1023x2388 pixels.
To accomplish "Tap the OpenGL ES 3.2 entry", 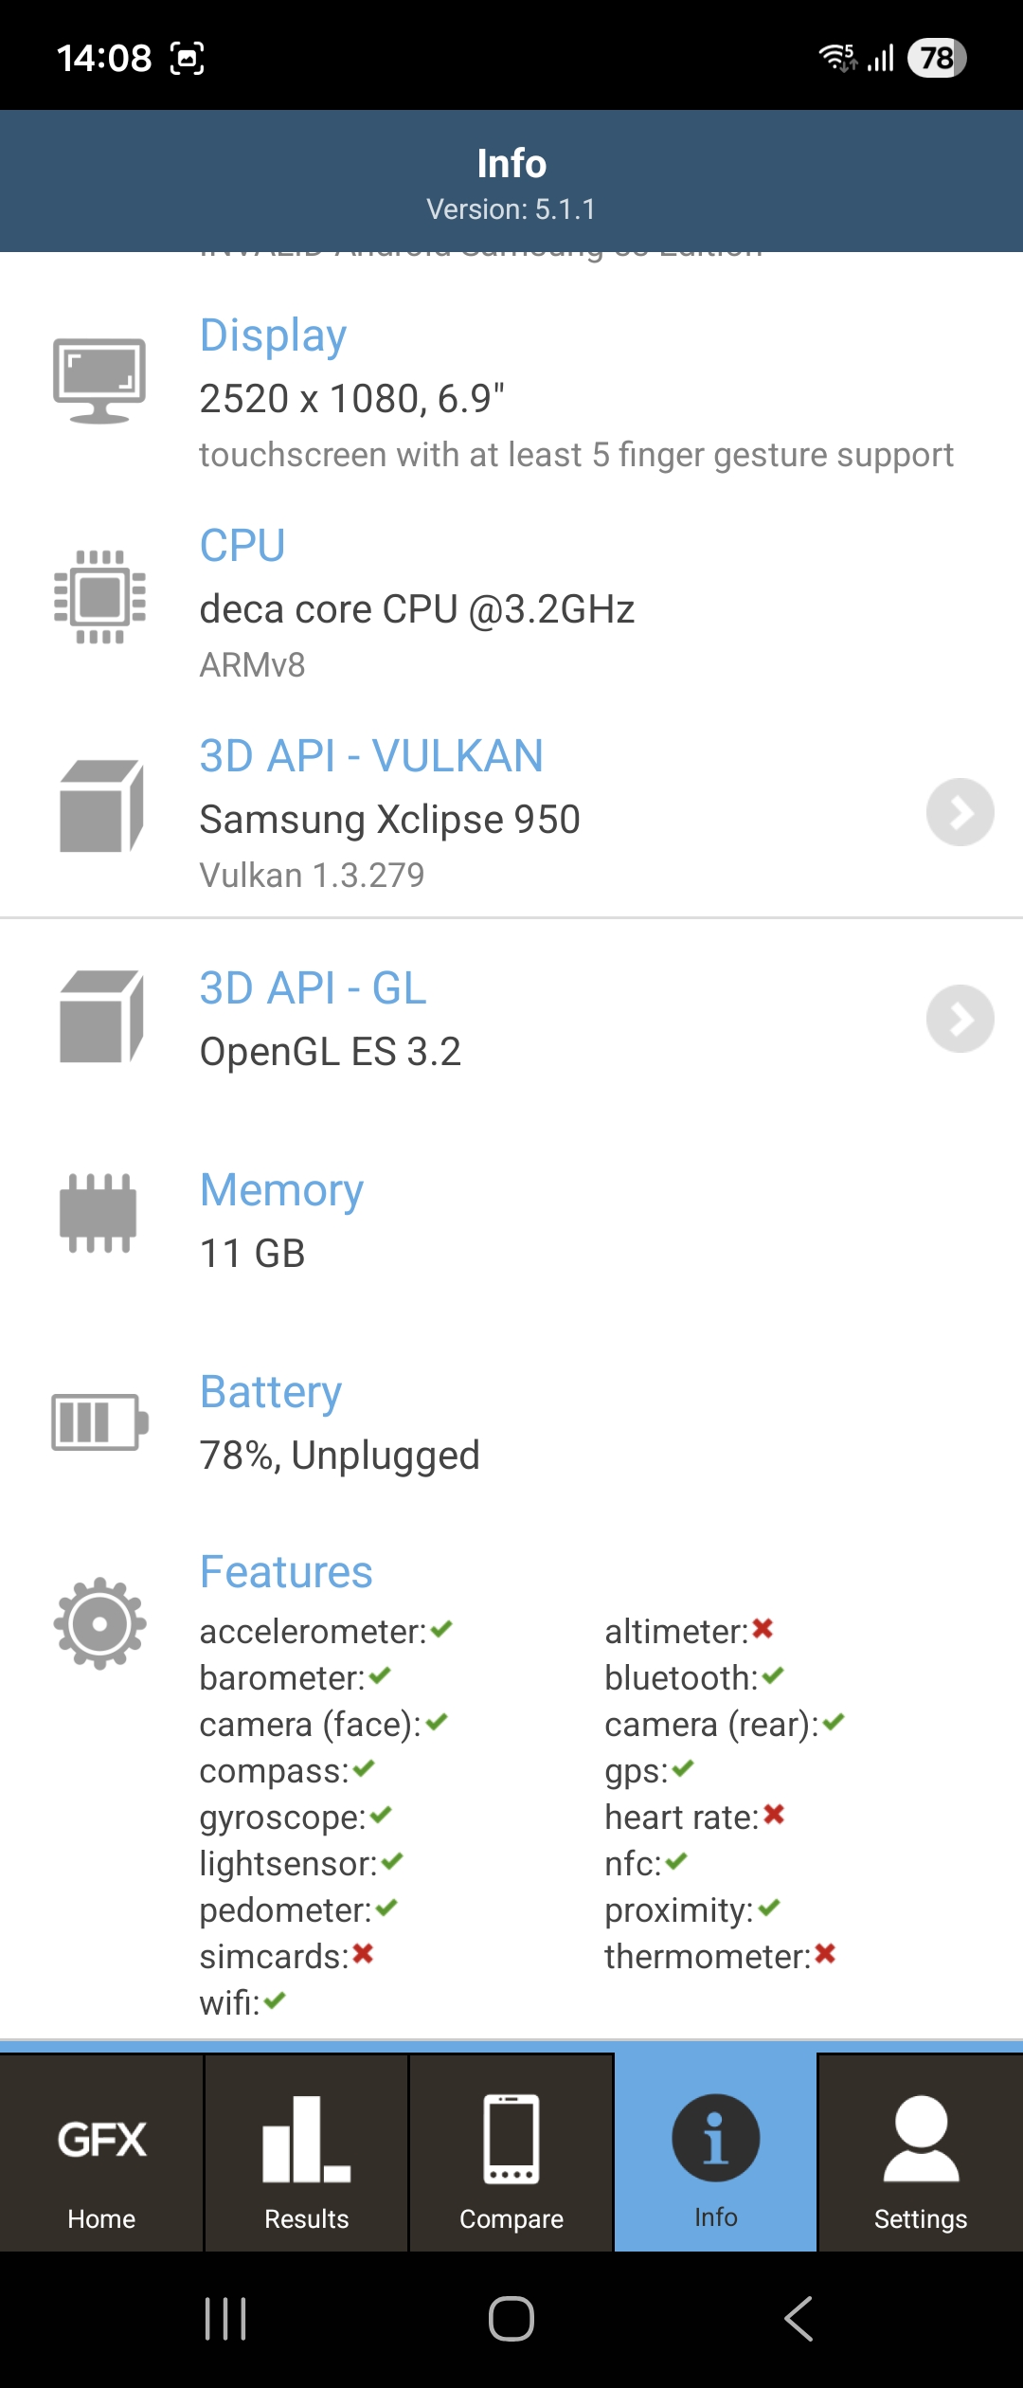I will tap(331, 1052).
